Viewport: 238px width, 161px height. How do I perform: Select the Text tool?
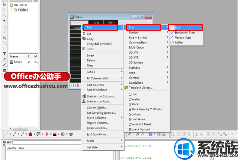[x=4, y=54]
